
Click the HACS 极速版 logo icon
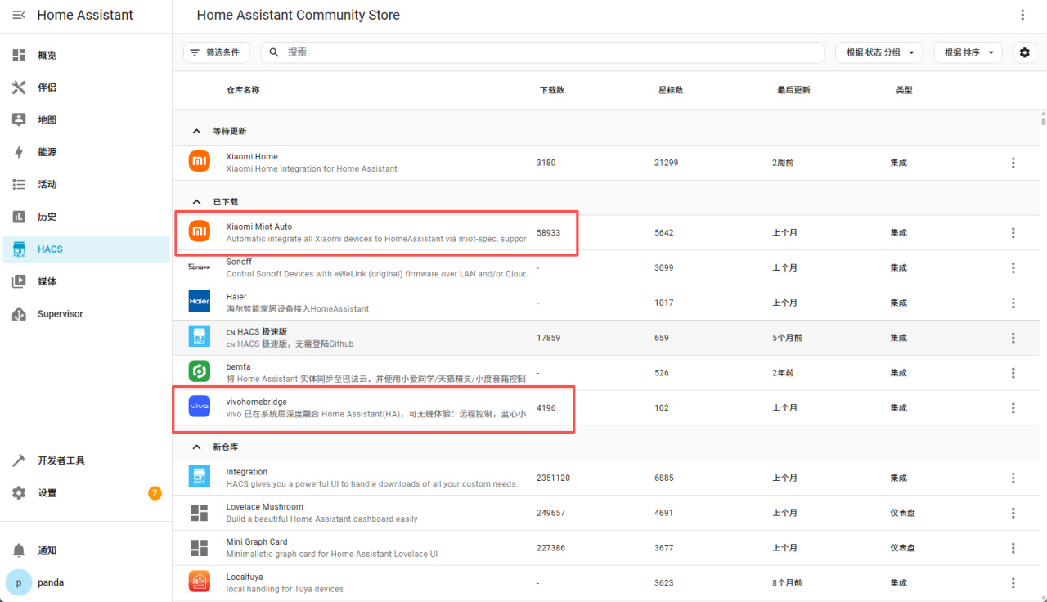(x=199, y=337)
